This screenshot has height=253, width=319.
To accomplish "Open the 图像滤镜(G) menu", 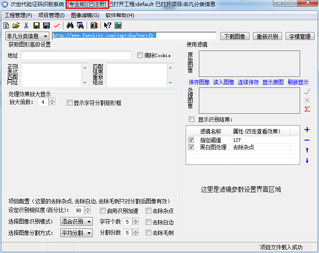I will 85,15.
